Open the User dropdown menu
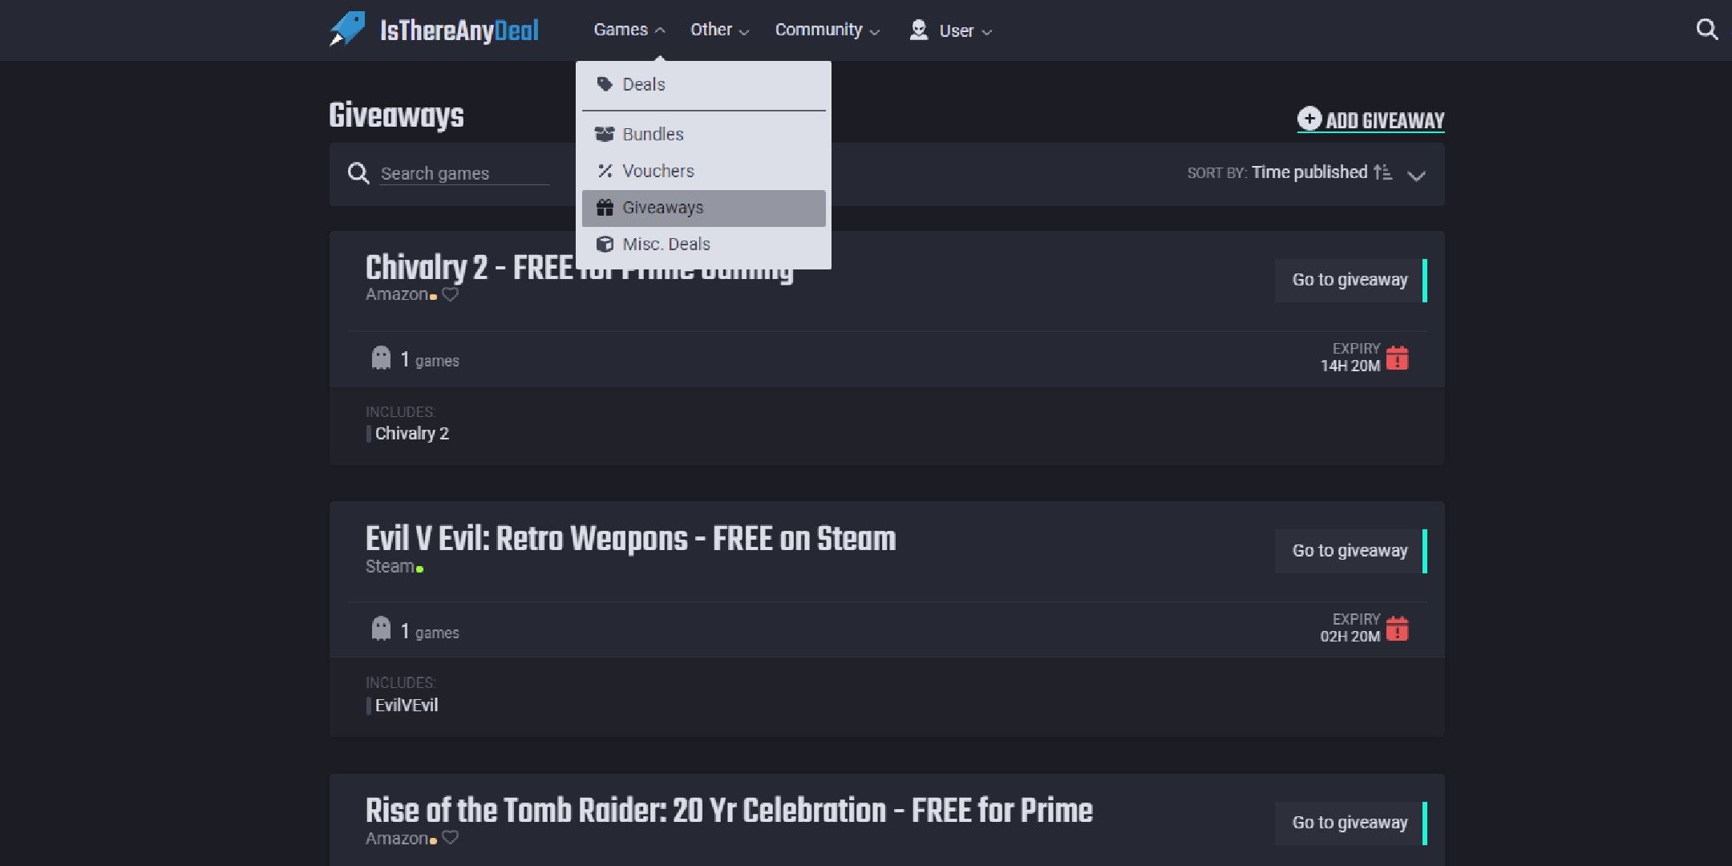 951,30
